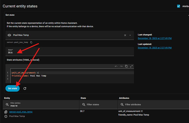Click the search icon in Filter entities
The image size is (189, 123).
(7, 105)
